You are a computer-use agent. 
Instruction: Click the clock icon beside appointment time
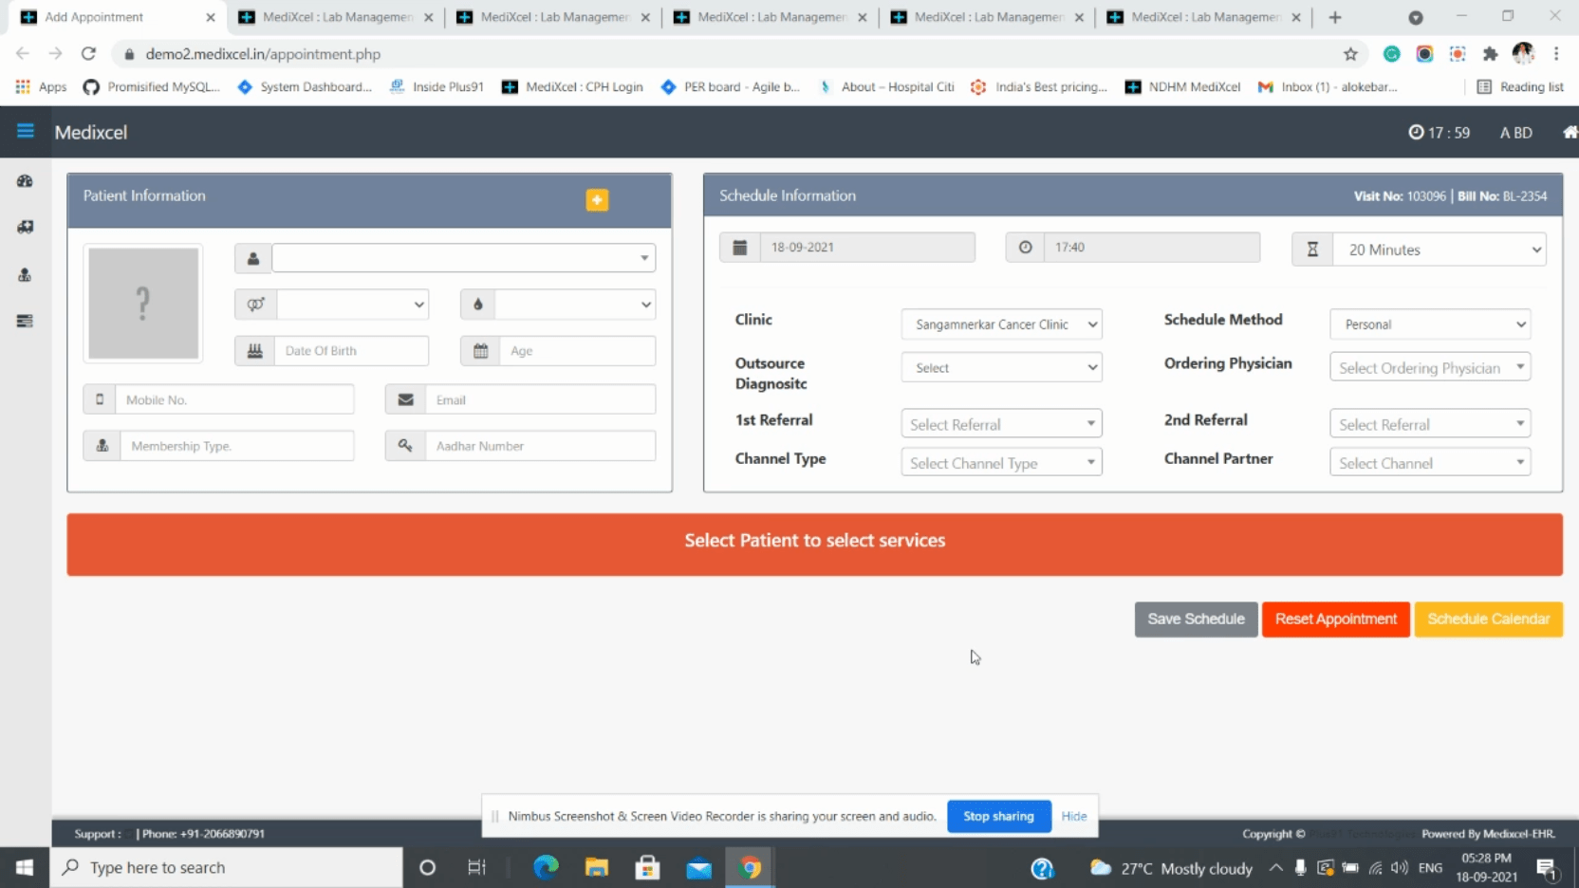[x=1025, y=248]
